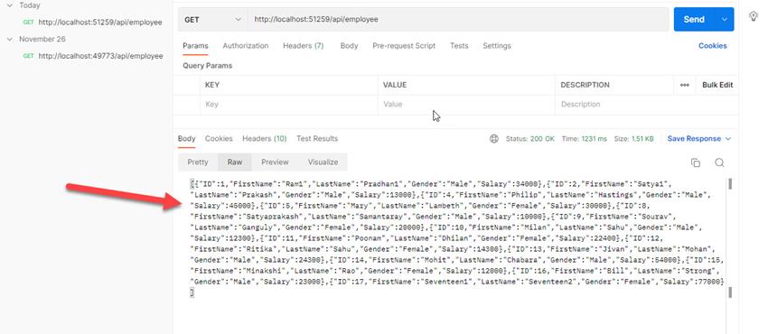
Task: Switch to the Params tab
Action: click(x=195, y=45)
